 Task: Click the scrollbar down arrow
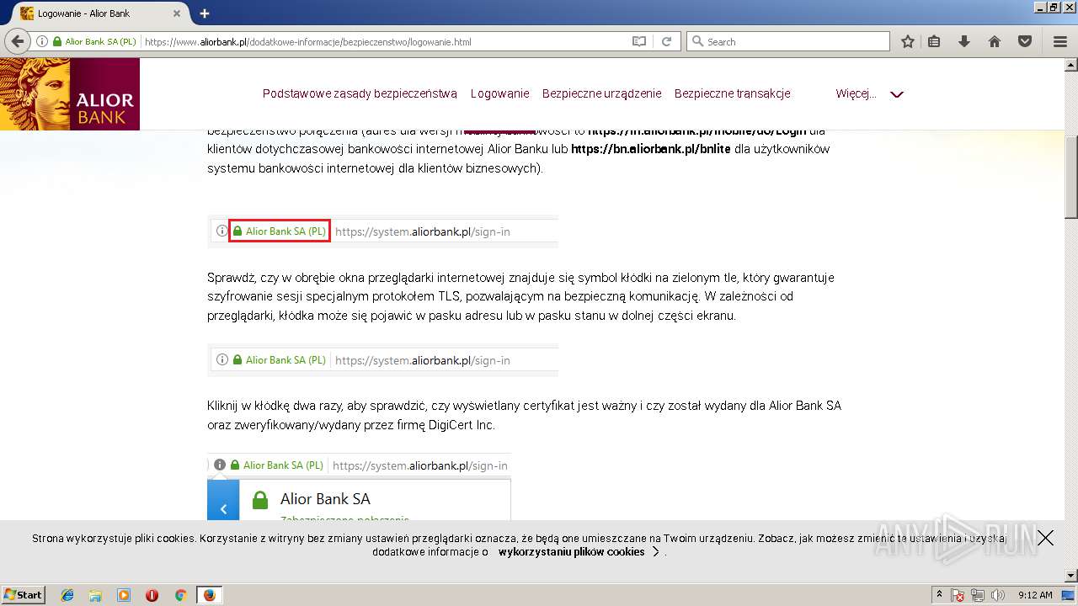1071,576
